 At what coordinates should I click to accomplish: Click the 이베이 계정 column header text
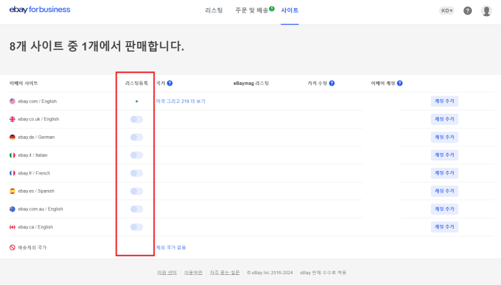click(x=383, y=83)
